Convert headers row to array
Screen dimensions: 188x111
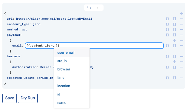click(175, 56)
